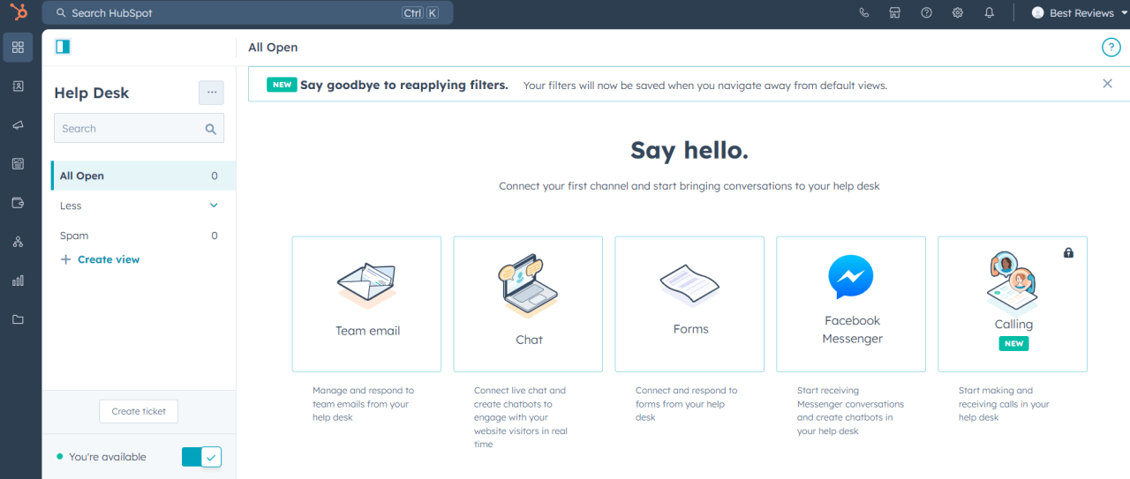Click the NEW badge on Calling card

(1014, 343)
